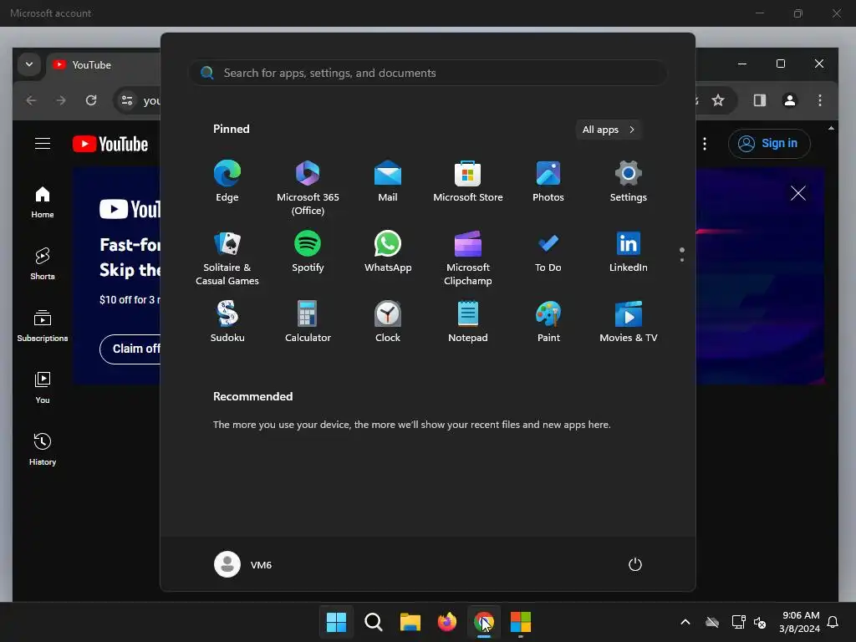Image resolution: width=856 pixels, height=642 pixels.
Task: Open Shorts in YouTube sidebar
Action: [43, 263]
